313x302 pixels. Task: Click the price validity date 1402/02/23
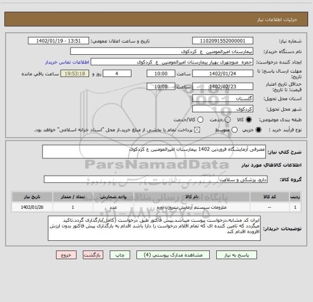pos(223,86)
